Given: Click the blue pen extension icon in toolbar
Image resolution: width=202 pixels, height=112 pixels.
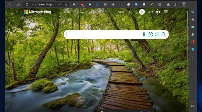Looking at the screenshot, I should point(98,5).
